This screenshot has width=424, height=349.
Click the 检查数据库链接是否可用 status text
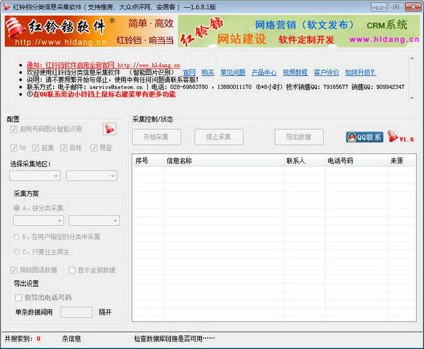click(174, 339)
